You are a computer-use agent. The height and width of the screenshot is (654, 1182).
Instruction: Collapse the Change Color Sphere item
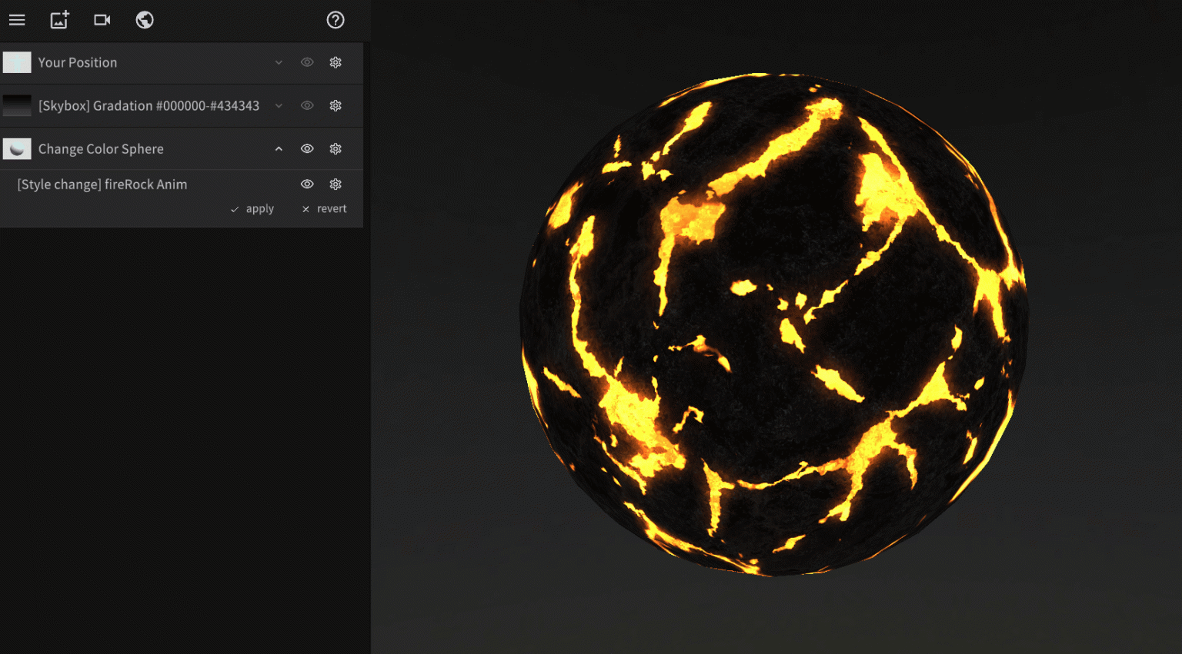[x=279, y=149]
